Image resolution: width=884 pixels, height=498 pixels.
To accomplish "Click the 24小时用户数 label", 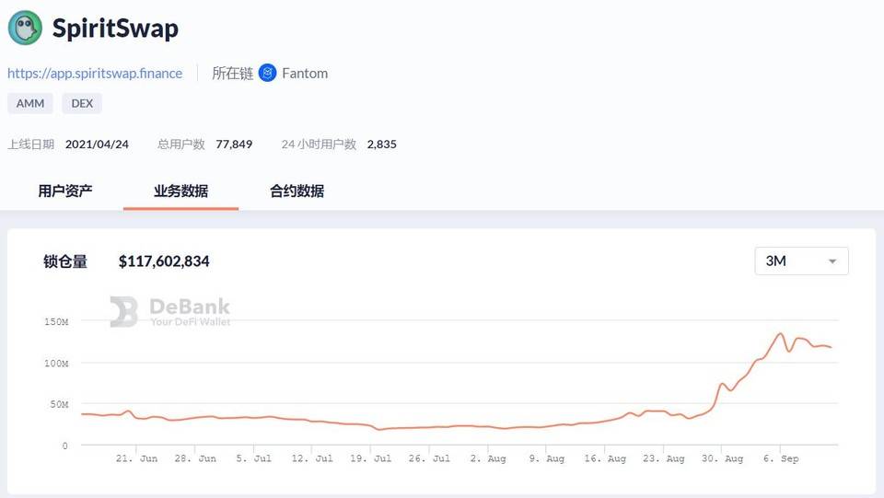I will click(x=320, y=145).
